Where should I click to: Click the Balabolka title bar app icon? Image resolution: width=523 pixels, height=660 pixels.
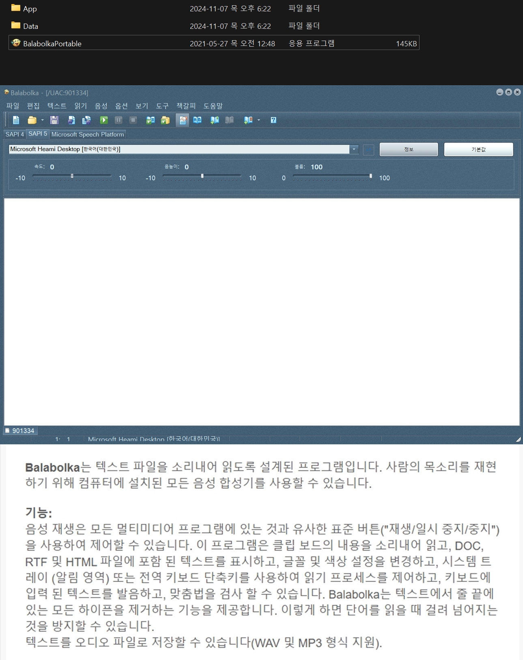pyautogui.click(x=6, y=92)
